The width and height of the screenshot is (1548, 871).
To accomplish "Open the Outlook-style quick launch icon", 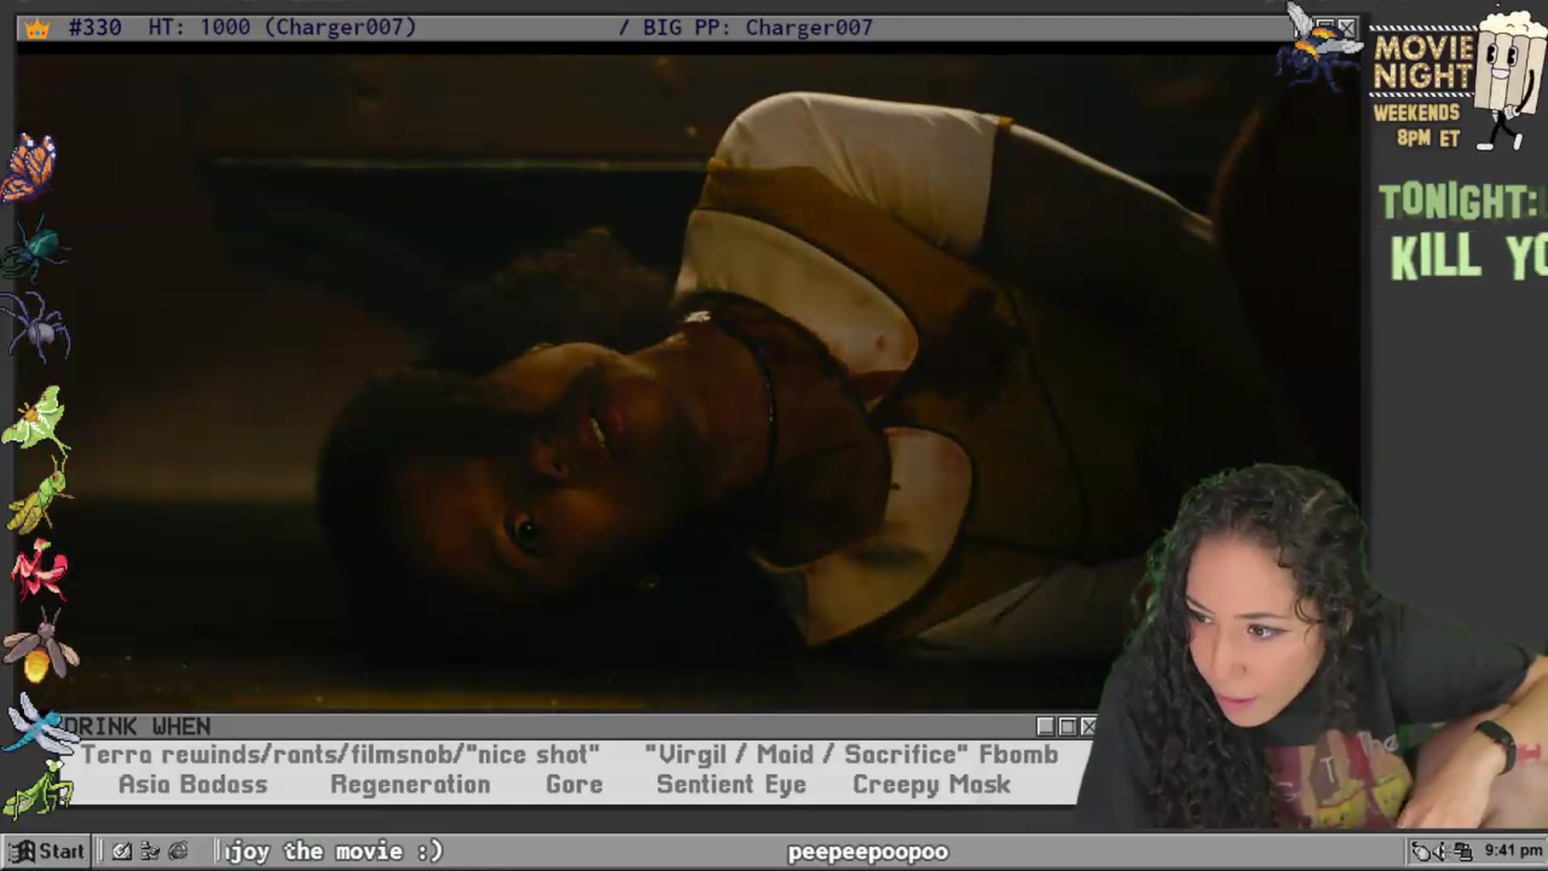I will tap(122, 851).
